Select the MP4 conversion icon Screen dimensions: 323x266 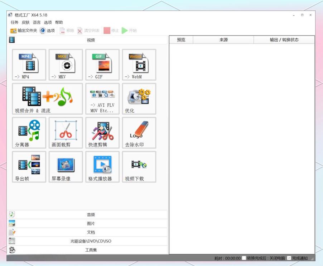coord(29,65)
